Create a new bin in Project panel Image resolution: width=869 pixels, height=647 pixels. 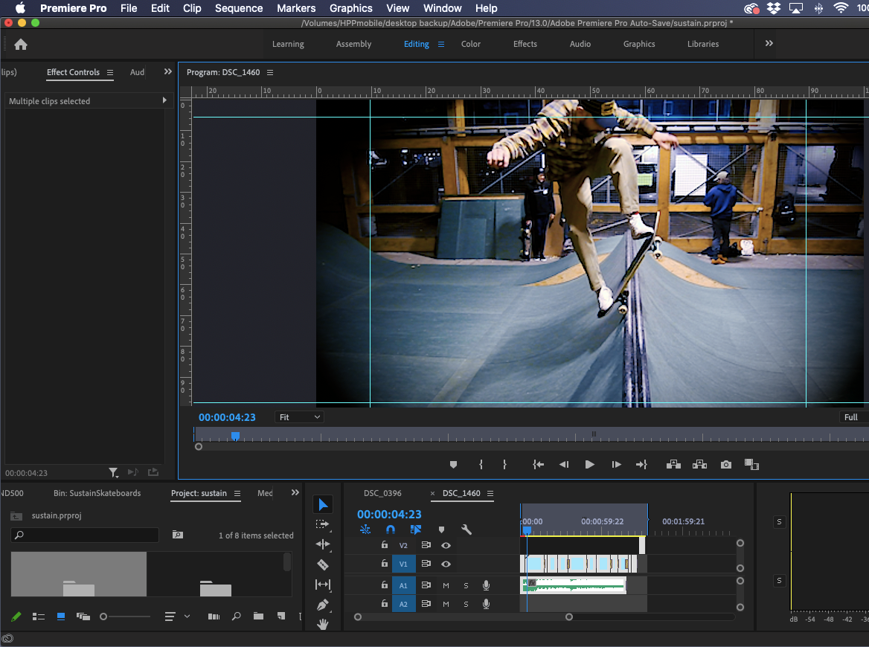tap(258, 617)
